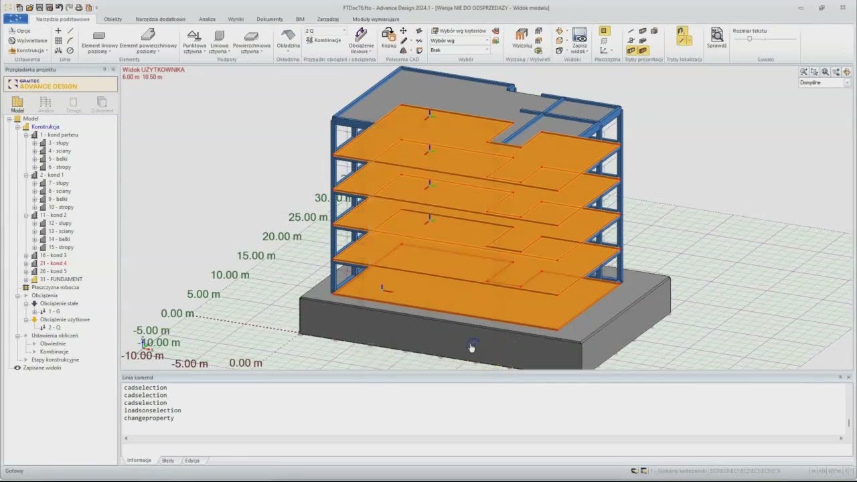This screenshot has height=482, width=857.
Task: Click the Obciążenie liniowe load tool
Action: point(361,42)
